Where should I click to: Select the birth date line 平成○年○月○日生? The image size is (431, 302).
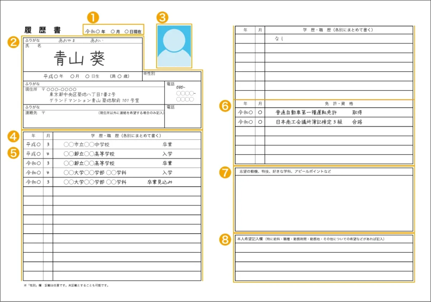pyautogui.click(x=72, y=76)
